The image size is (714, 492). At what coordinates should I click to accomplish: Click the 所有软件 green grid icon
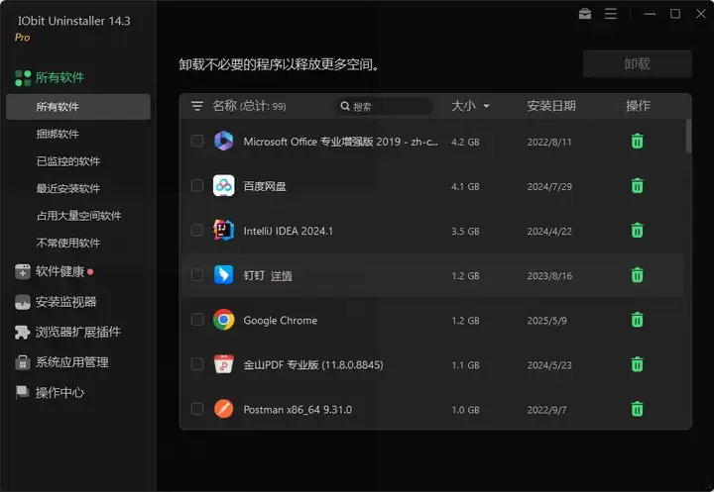point(23,78)
